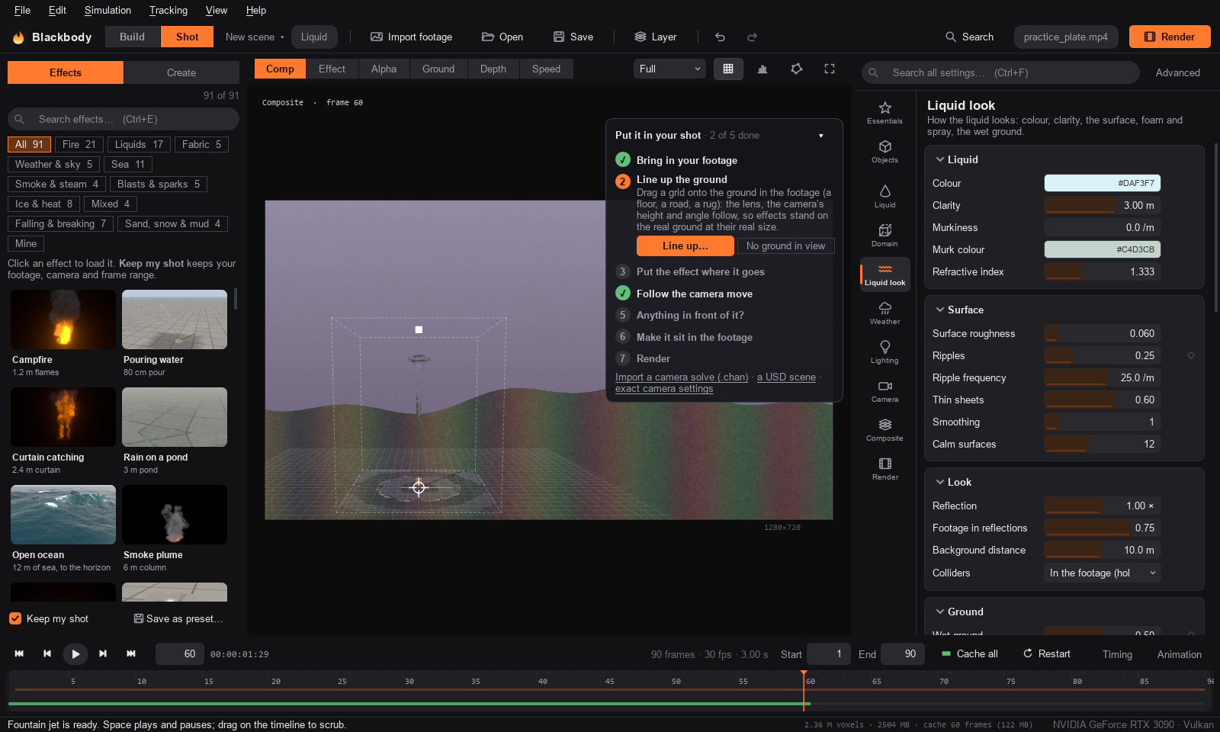Click the redo arrow icon
Screen dimensions: 1220x732
coord(752,37)
